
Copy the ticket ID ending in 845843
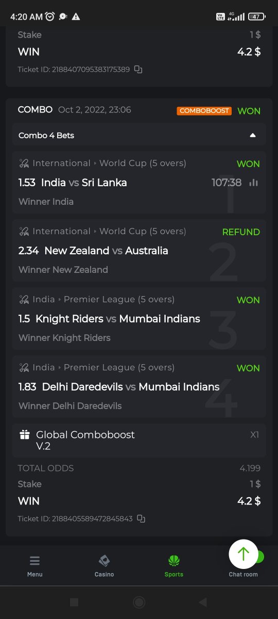pos(141,518)
